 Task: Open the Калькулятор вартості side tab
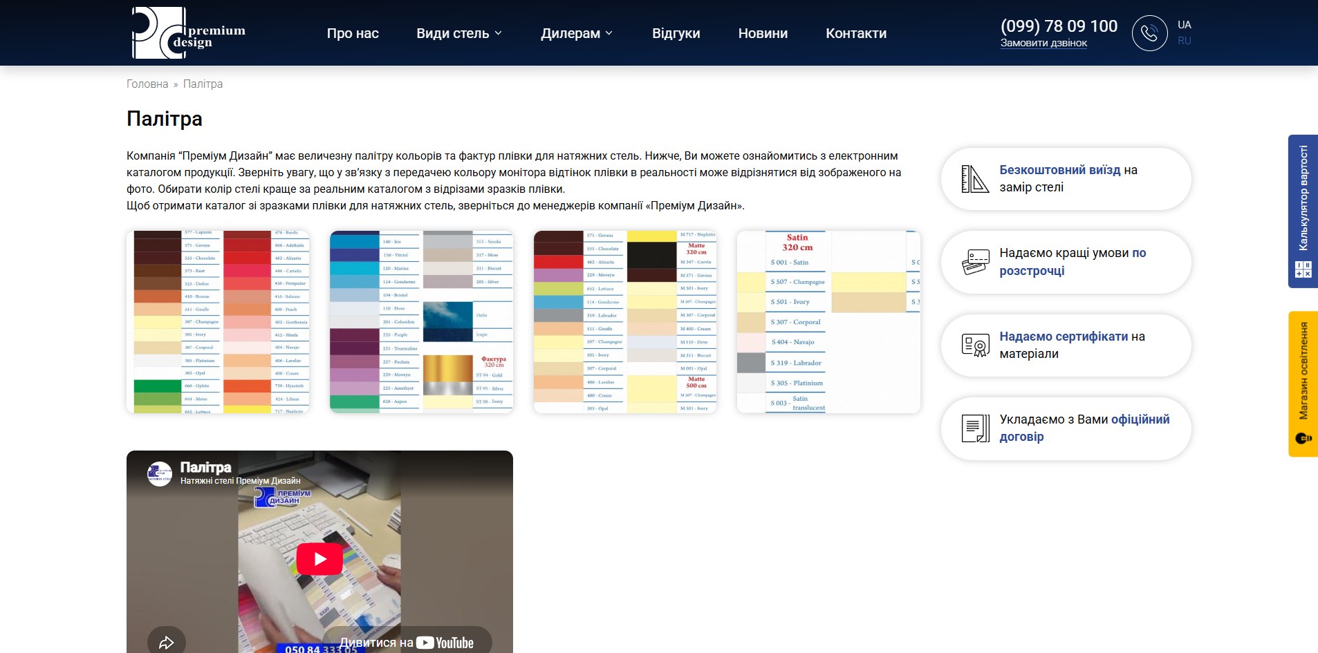point(1303,211)
